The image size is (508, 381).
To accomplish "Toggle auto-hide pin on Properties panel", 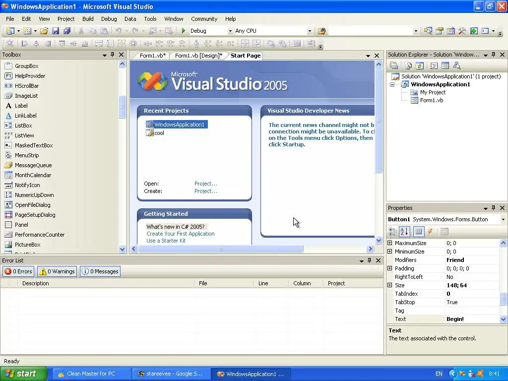I will pyautogui.click(x=494, y=208).
